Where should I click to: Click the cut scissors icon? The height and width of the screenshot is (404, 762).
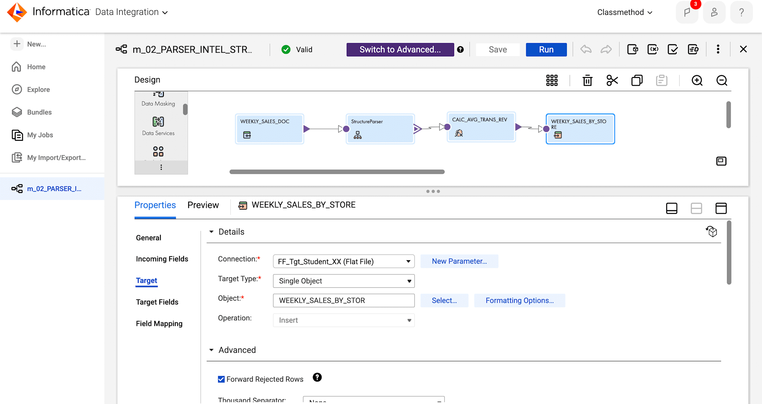click(x=612, y=80)
